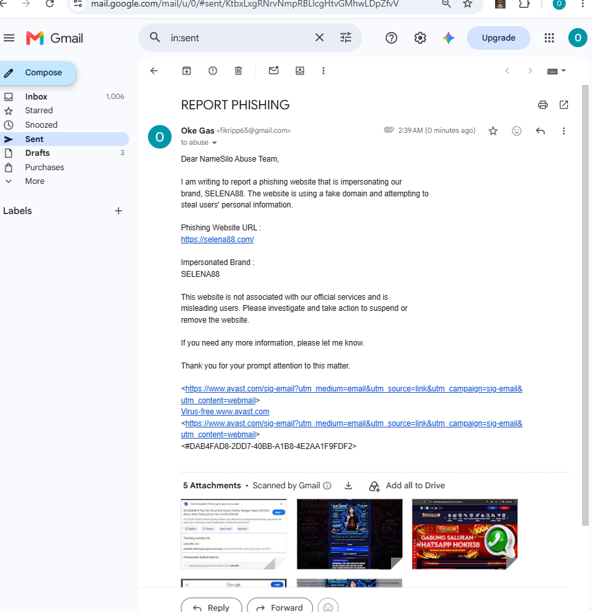Reply using the arrow icon in message header
The image size is (592, 612).
point(540,131)
